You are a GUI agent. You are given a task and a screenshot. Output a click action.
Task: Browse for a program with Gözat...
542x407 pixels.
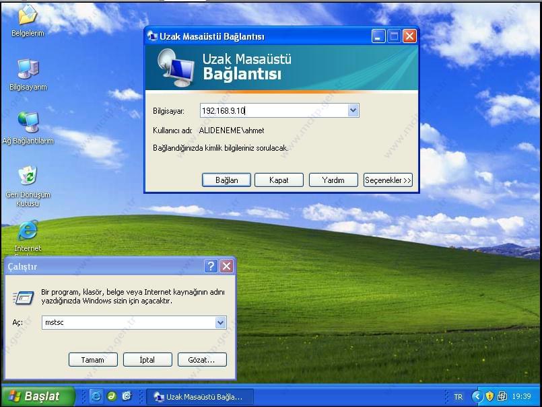(x=202, y=360)
